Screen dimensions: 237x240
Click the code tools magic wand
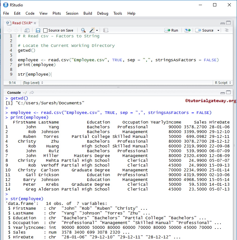(x=92, y=30)
